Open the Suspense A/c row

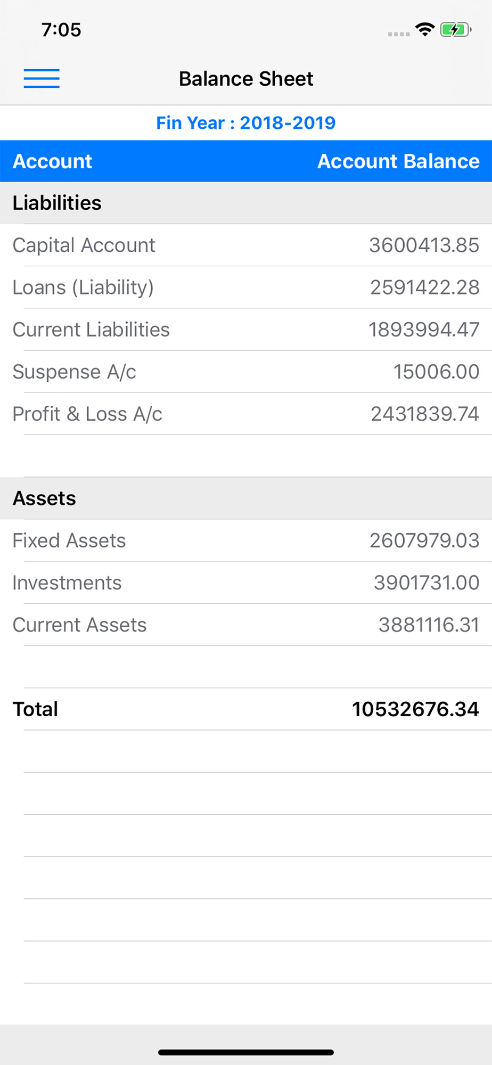[x=246, y=372]
